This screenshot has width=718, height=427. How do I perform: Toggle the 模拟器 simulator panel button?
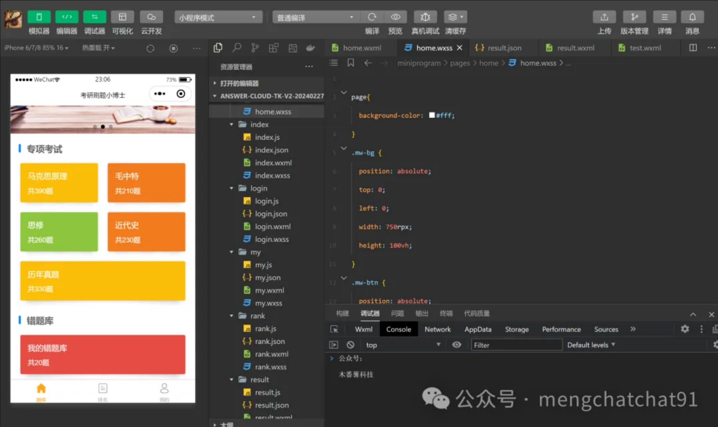(39, 17)
